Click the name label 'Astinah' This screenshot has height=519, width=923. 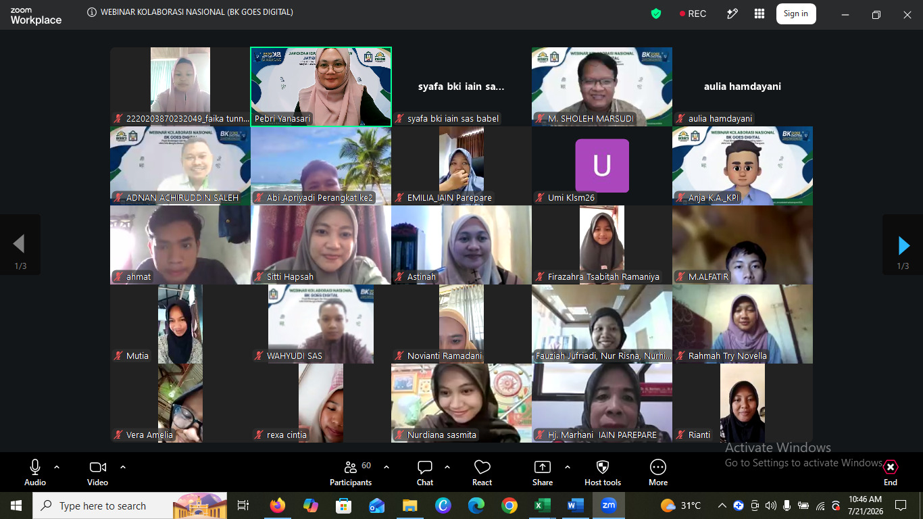click(x=422, y=277)
